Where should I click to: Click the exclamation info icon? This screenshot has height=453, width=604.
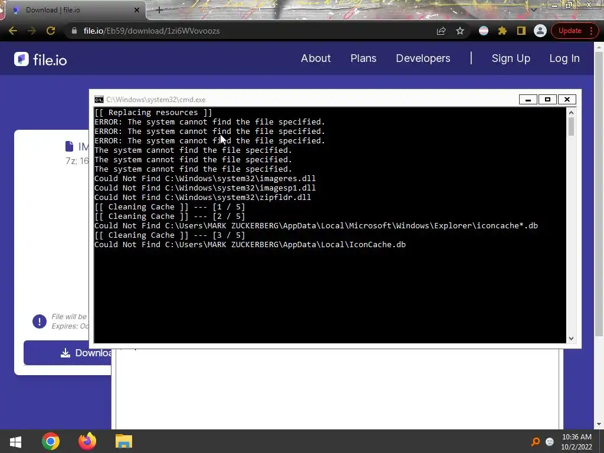click(40, 321)
